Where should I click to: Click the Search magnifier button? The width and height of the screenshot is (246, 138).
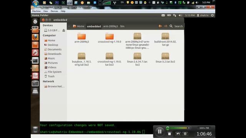click(x=171, y=26)
